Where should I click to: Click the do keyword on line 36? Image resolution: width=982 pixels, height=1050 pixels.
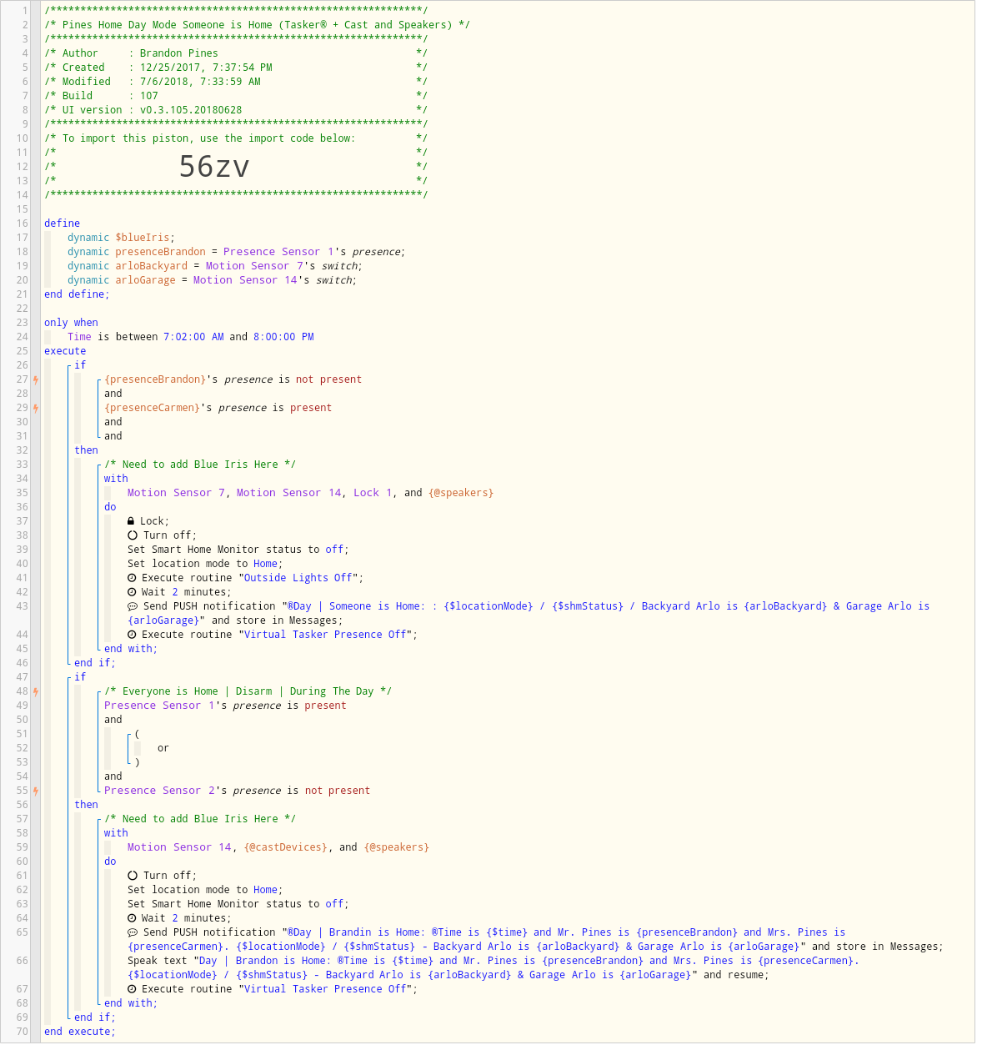(x=110, y=507)
